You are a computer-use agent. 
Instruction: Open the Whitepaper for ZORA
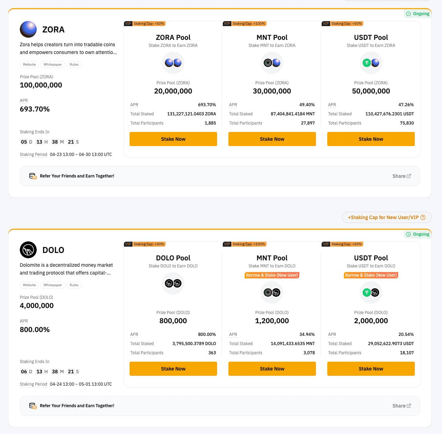[x=53, y=65]
